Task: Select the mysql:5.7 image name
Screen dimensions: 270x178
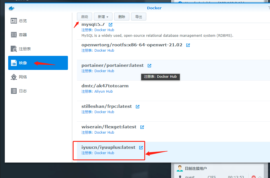Action: 93,25
